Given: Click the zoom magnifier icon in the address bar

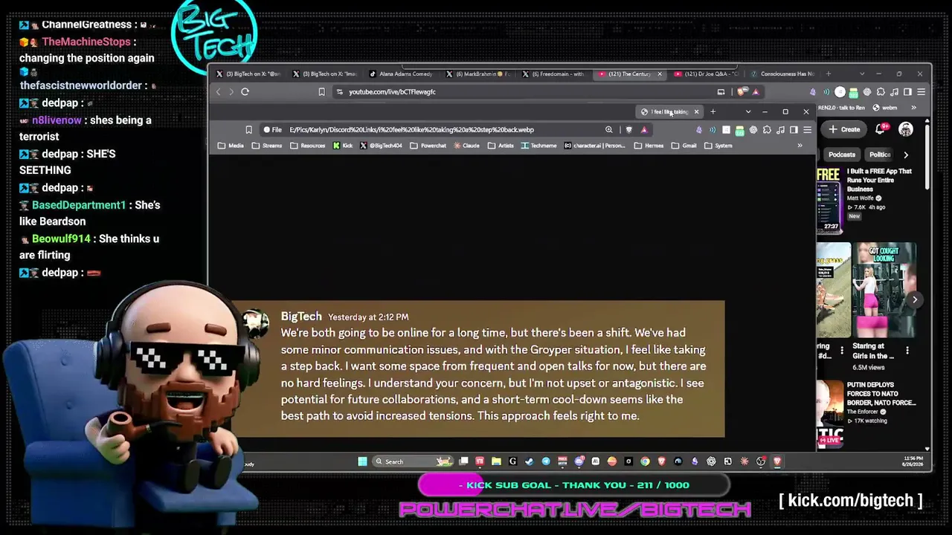Looking at the screenshot, I should 608,130.
